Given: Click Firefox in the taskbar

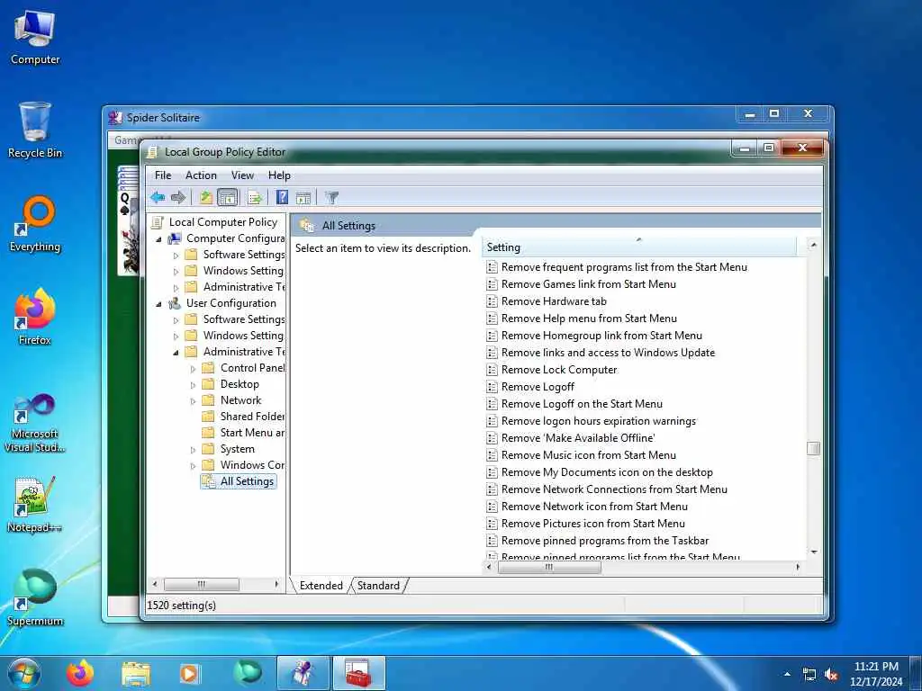Looking at the screenshot, I should [80, 673].
